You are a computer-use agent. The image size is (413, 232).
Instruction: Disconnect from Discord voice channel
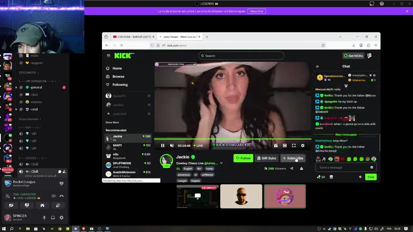pyautogui.click(x=62, y=196)
